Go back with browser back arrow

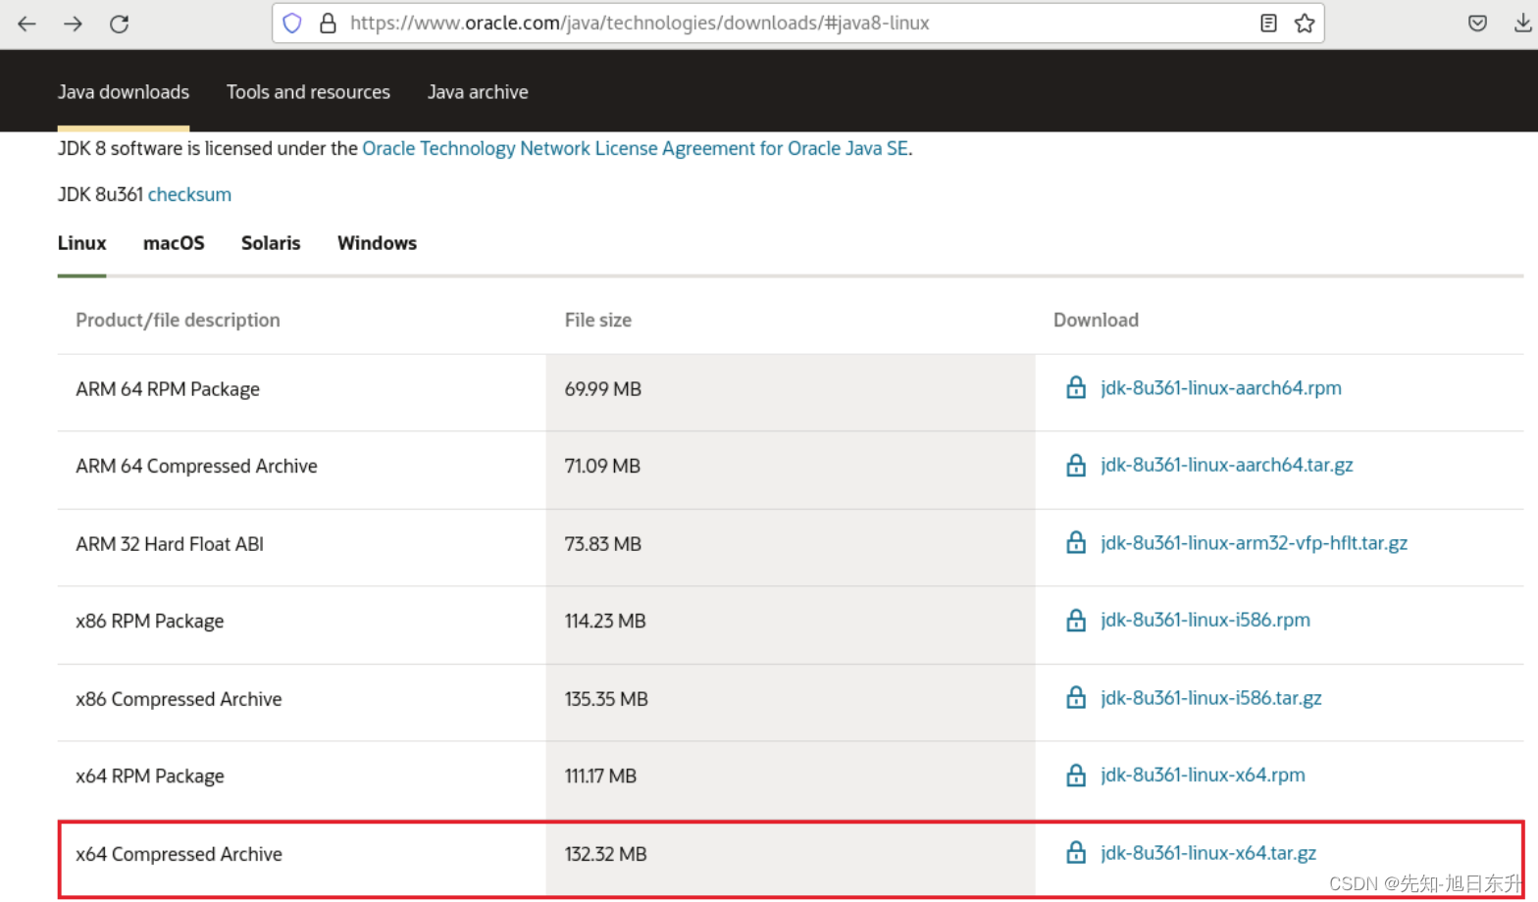[x=26, y=24]
